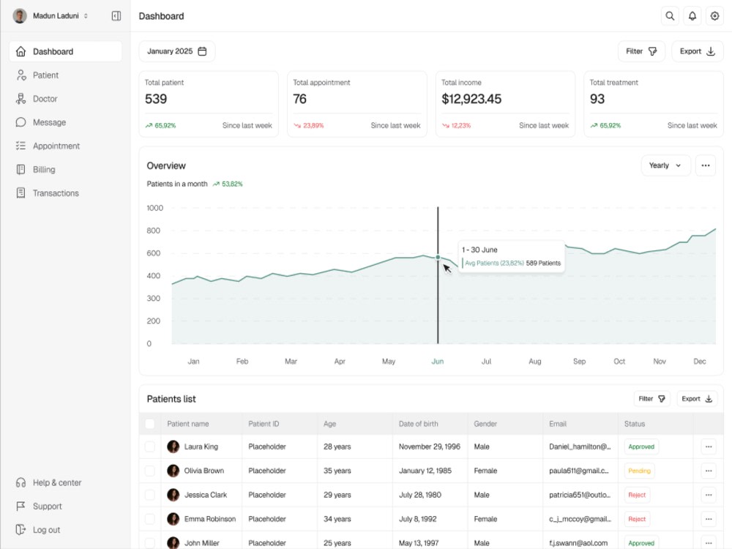This screenshot has height=549, width=732.
Task: Open row actions for Jessica Clark
Action: [x=708, y=495]
